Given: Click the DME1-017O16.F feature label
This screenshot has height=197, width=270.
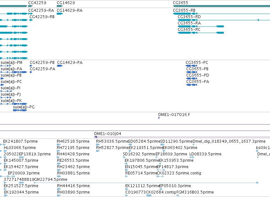Looking at the screenshot, I should click(x=174, y=115).
